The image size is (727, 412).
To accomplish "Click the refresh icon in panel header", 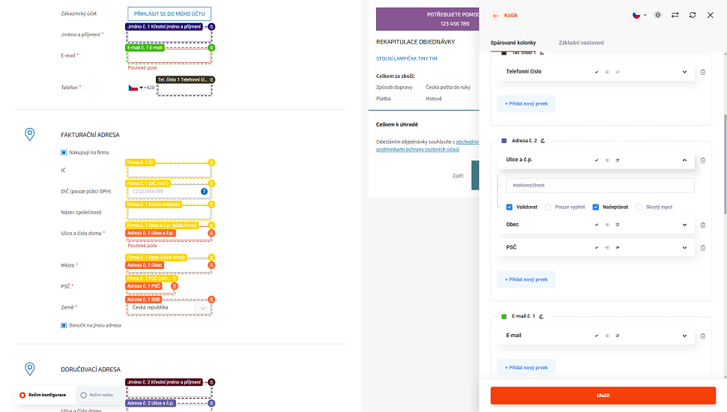I will click(x=693, y=15).
